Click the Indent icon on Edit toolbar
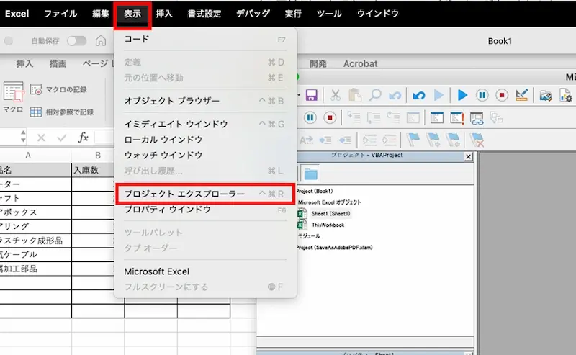Screen dimensions: 576x355 tap(325, 140)
